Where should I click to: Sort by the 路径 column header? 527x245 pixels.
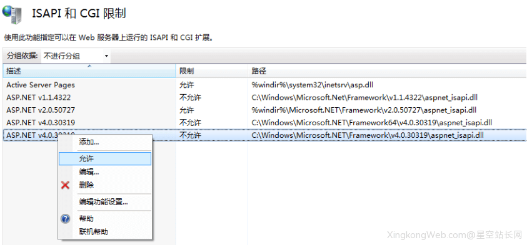pyautogui.click(x=387, y=71)
